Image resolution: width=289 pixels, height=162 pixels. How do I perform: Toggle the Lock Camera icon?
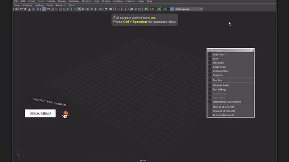click(x=21, y=9)
